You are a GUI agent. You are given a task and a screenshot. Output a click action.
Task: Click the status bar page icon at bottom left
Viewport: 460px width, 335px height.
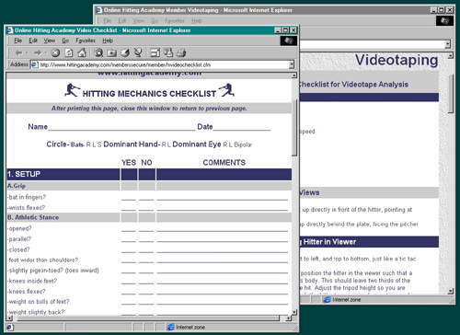click(x=9, y=328)
